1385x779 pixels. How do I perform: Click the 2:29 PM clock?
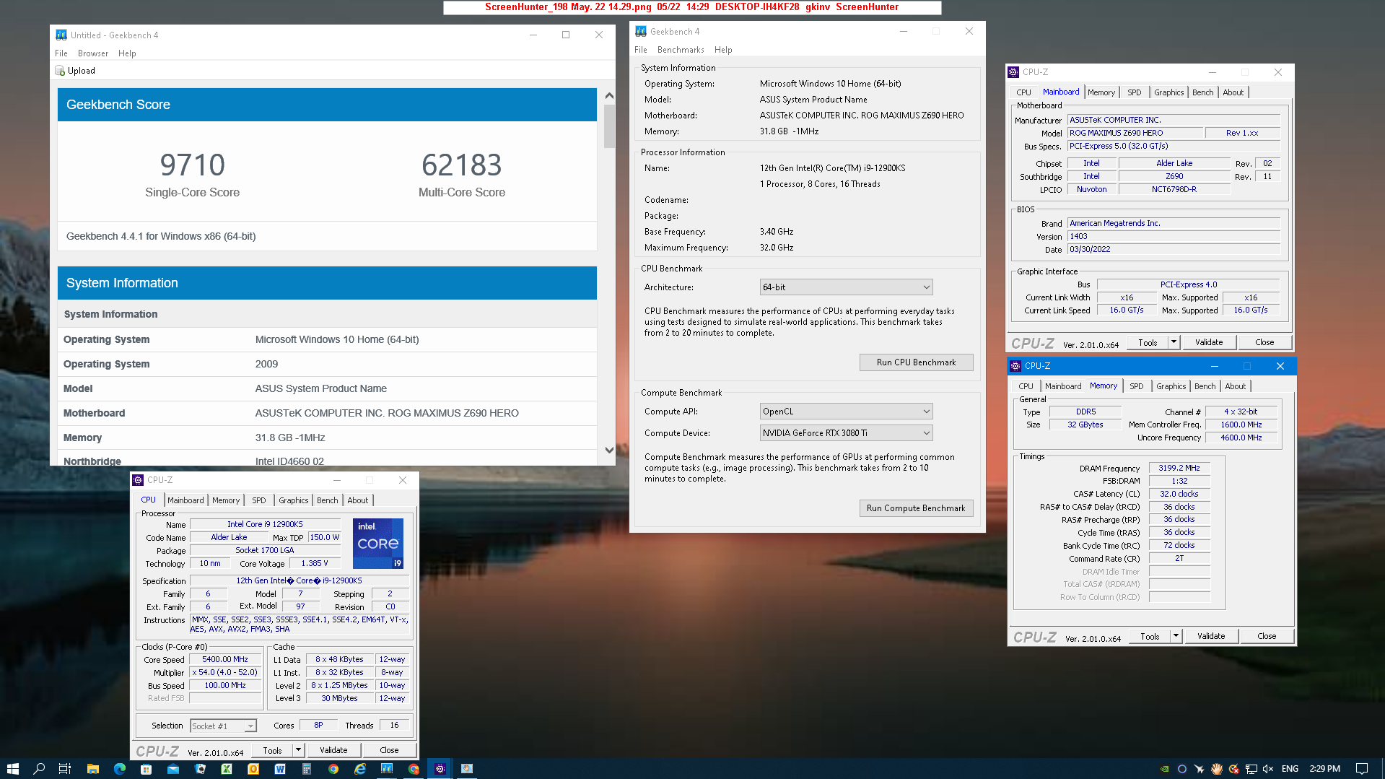[1325, 769]
